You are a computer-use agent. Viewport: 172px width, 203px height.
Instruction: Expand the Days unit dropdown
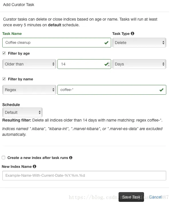click(x=139, y=64)
